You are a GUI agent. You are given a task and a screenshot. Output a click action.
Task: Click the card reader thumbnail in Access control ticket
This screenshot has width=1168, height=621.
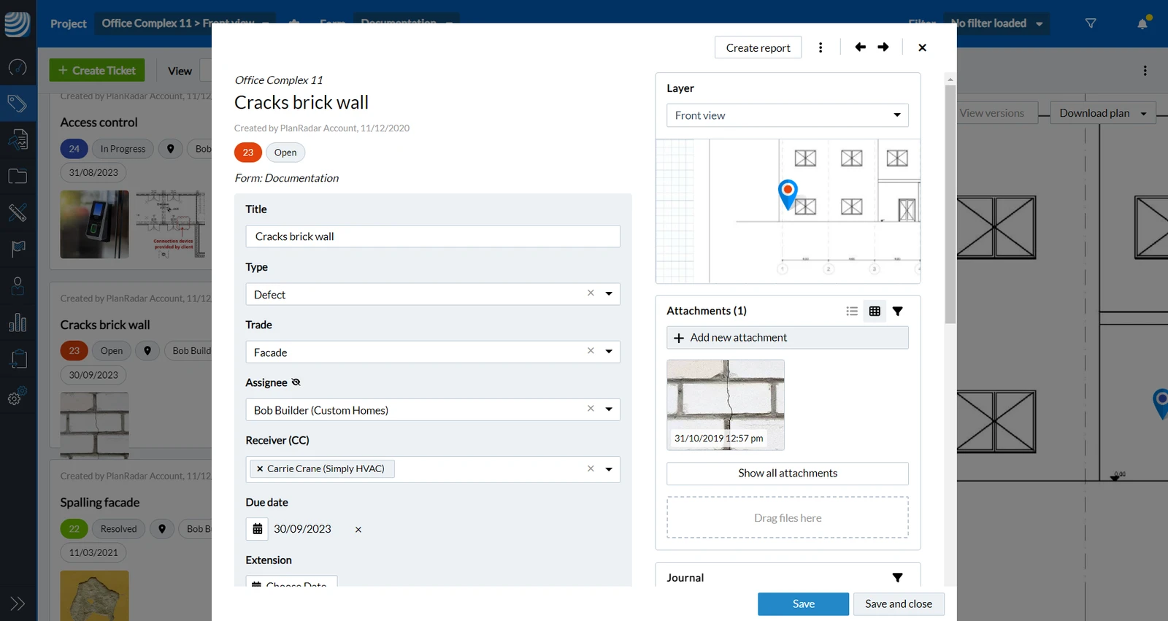click(x=94, y=225)
